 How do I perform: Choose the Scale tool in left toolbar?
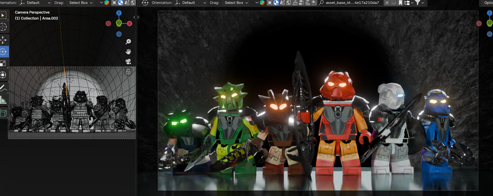pyautogui.click(x=3, y=63)
